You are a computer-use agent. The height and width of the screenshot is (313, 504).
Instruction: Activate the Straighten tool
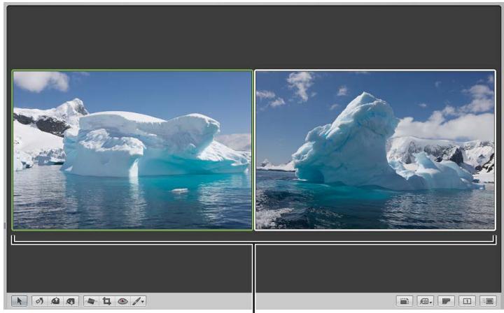pyautogui.click(x=91, y=301)
